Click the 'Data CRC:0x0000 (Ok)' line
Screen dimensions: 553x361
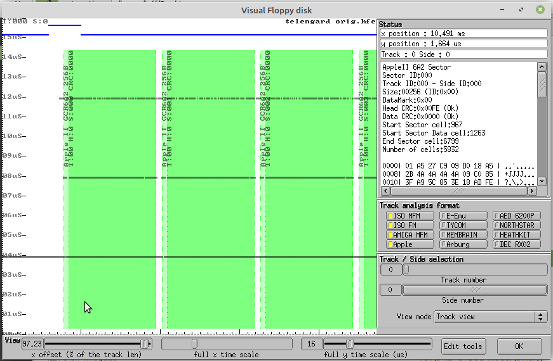pos(420,117)
